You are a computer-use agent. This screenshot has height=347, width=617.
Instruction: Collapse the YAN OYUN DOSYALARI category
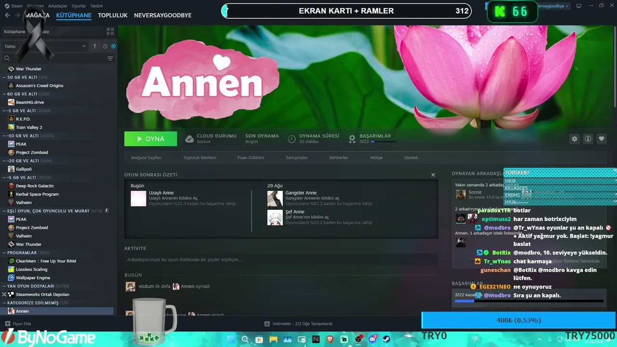click(x=4, y=286)
